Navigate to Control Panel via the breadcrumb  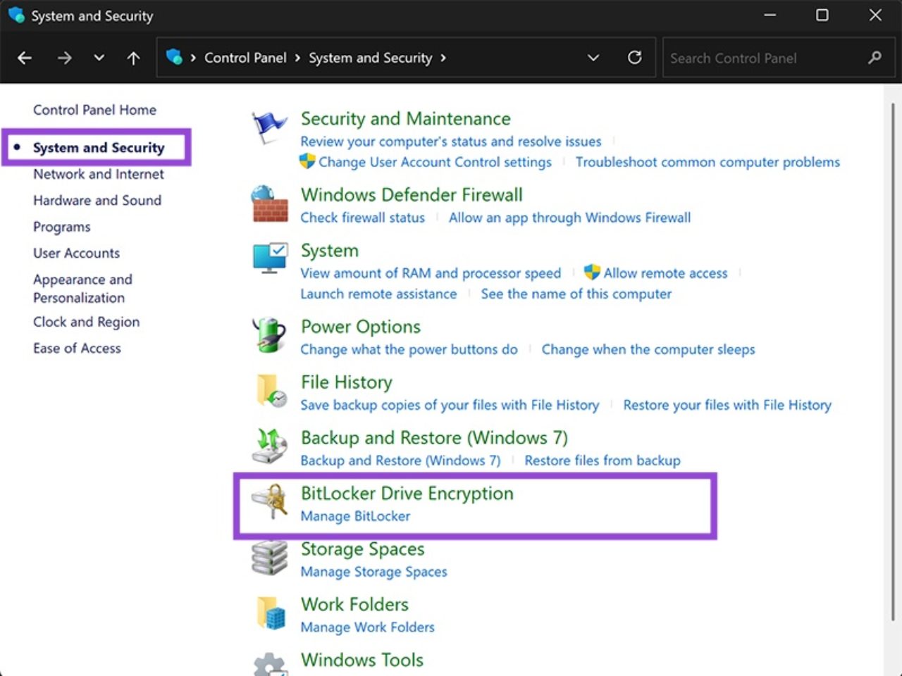click(245, 58)
